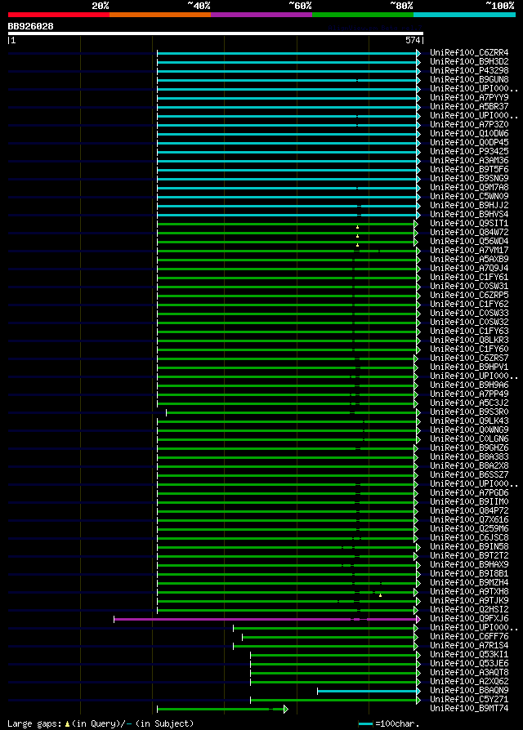Click the UniRef100_A3AM36 entry

[469, 161]
